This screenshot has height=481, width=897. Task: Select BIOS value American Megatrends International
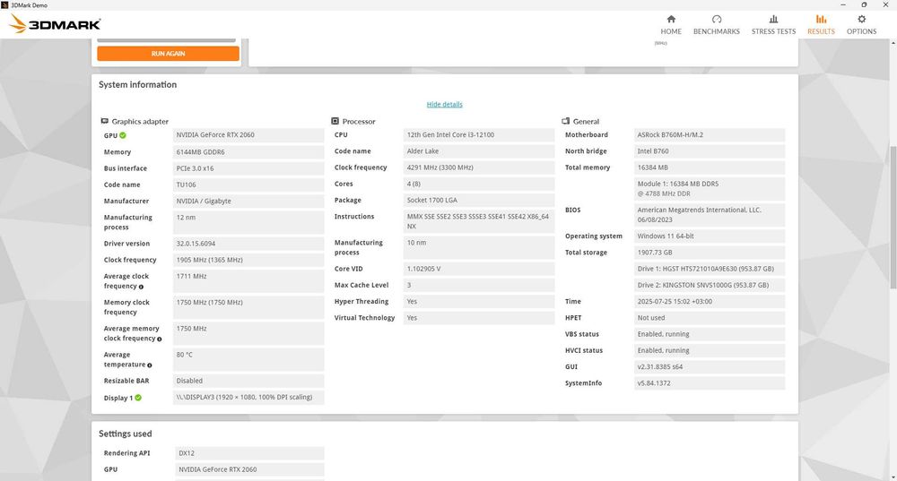710,215
